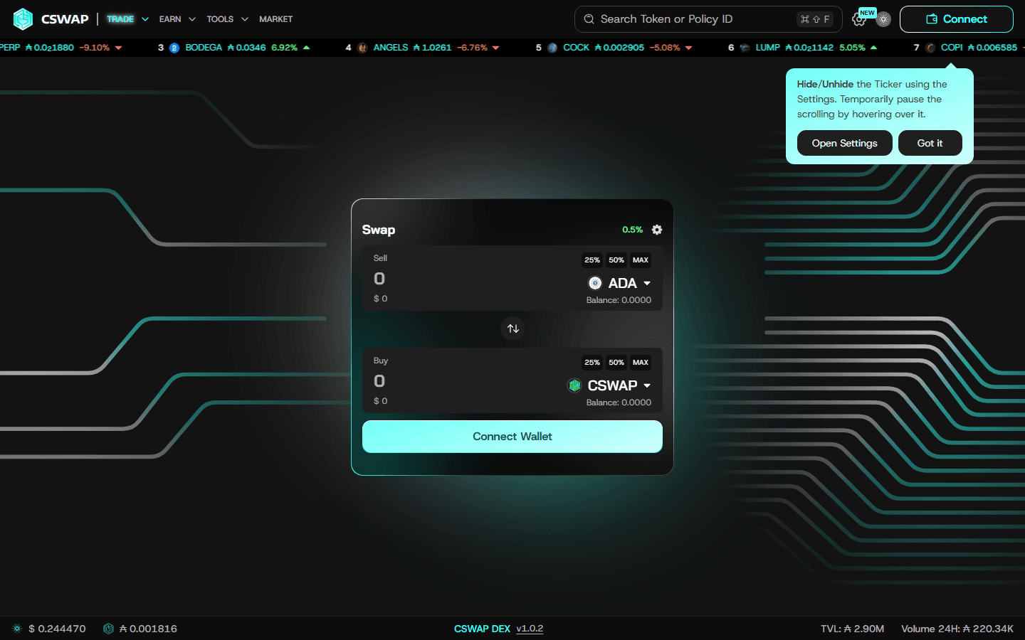Click the LUMP token icon in ticker
This screenshot has width=1025, height=640.
(745, 48)
